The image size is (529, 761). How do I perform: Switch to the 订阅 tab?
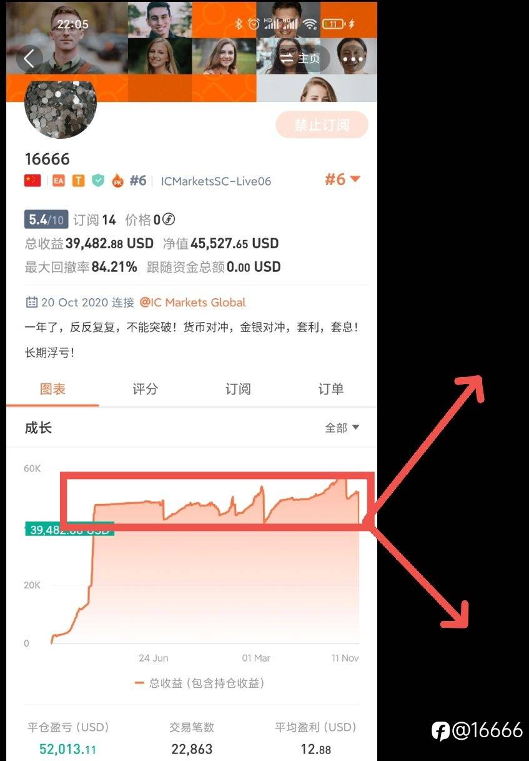coord(238,389)
